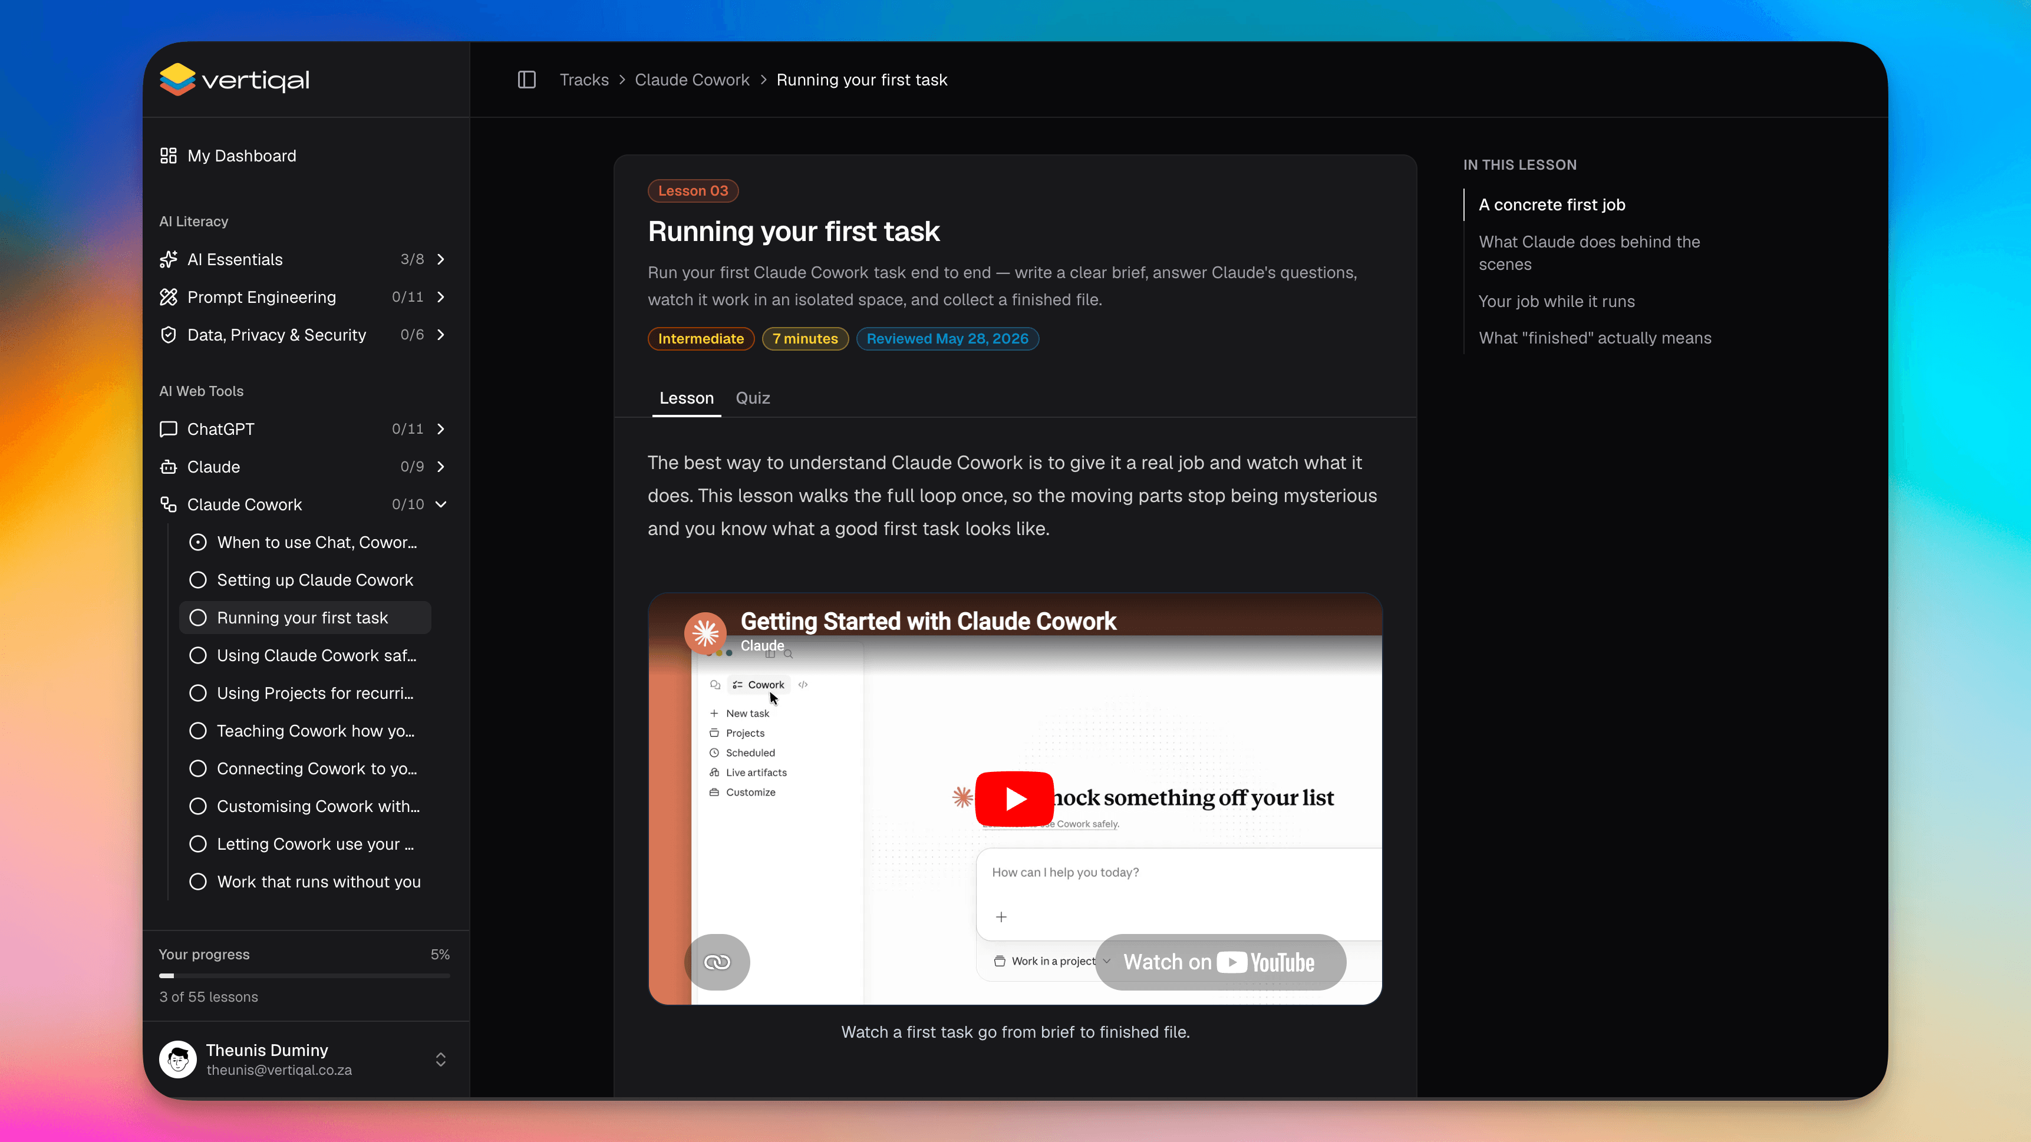The image size is (2031, 1142).
Task: Click the 7 minutes duration badge
Action: click(x=805, y=339)
